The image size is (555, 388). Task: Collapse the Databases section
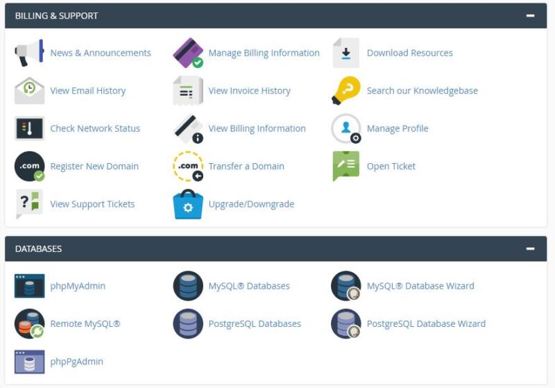530,248
